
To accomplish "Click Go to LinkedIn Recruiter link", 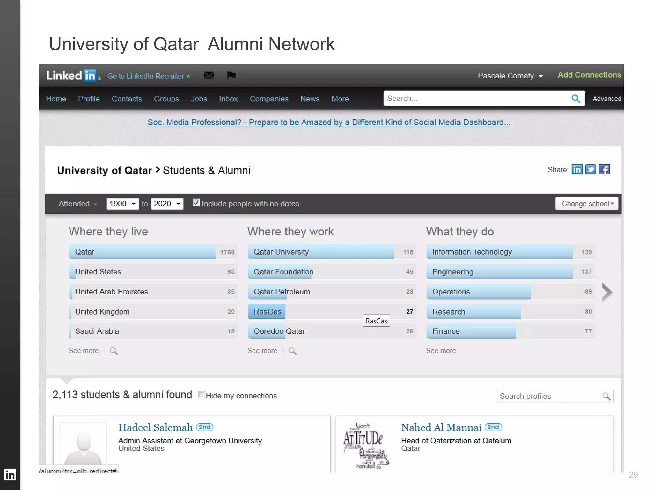I will point(149,76).
